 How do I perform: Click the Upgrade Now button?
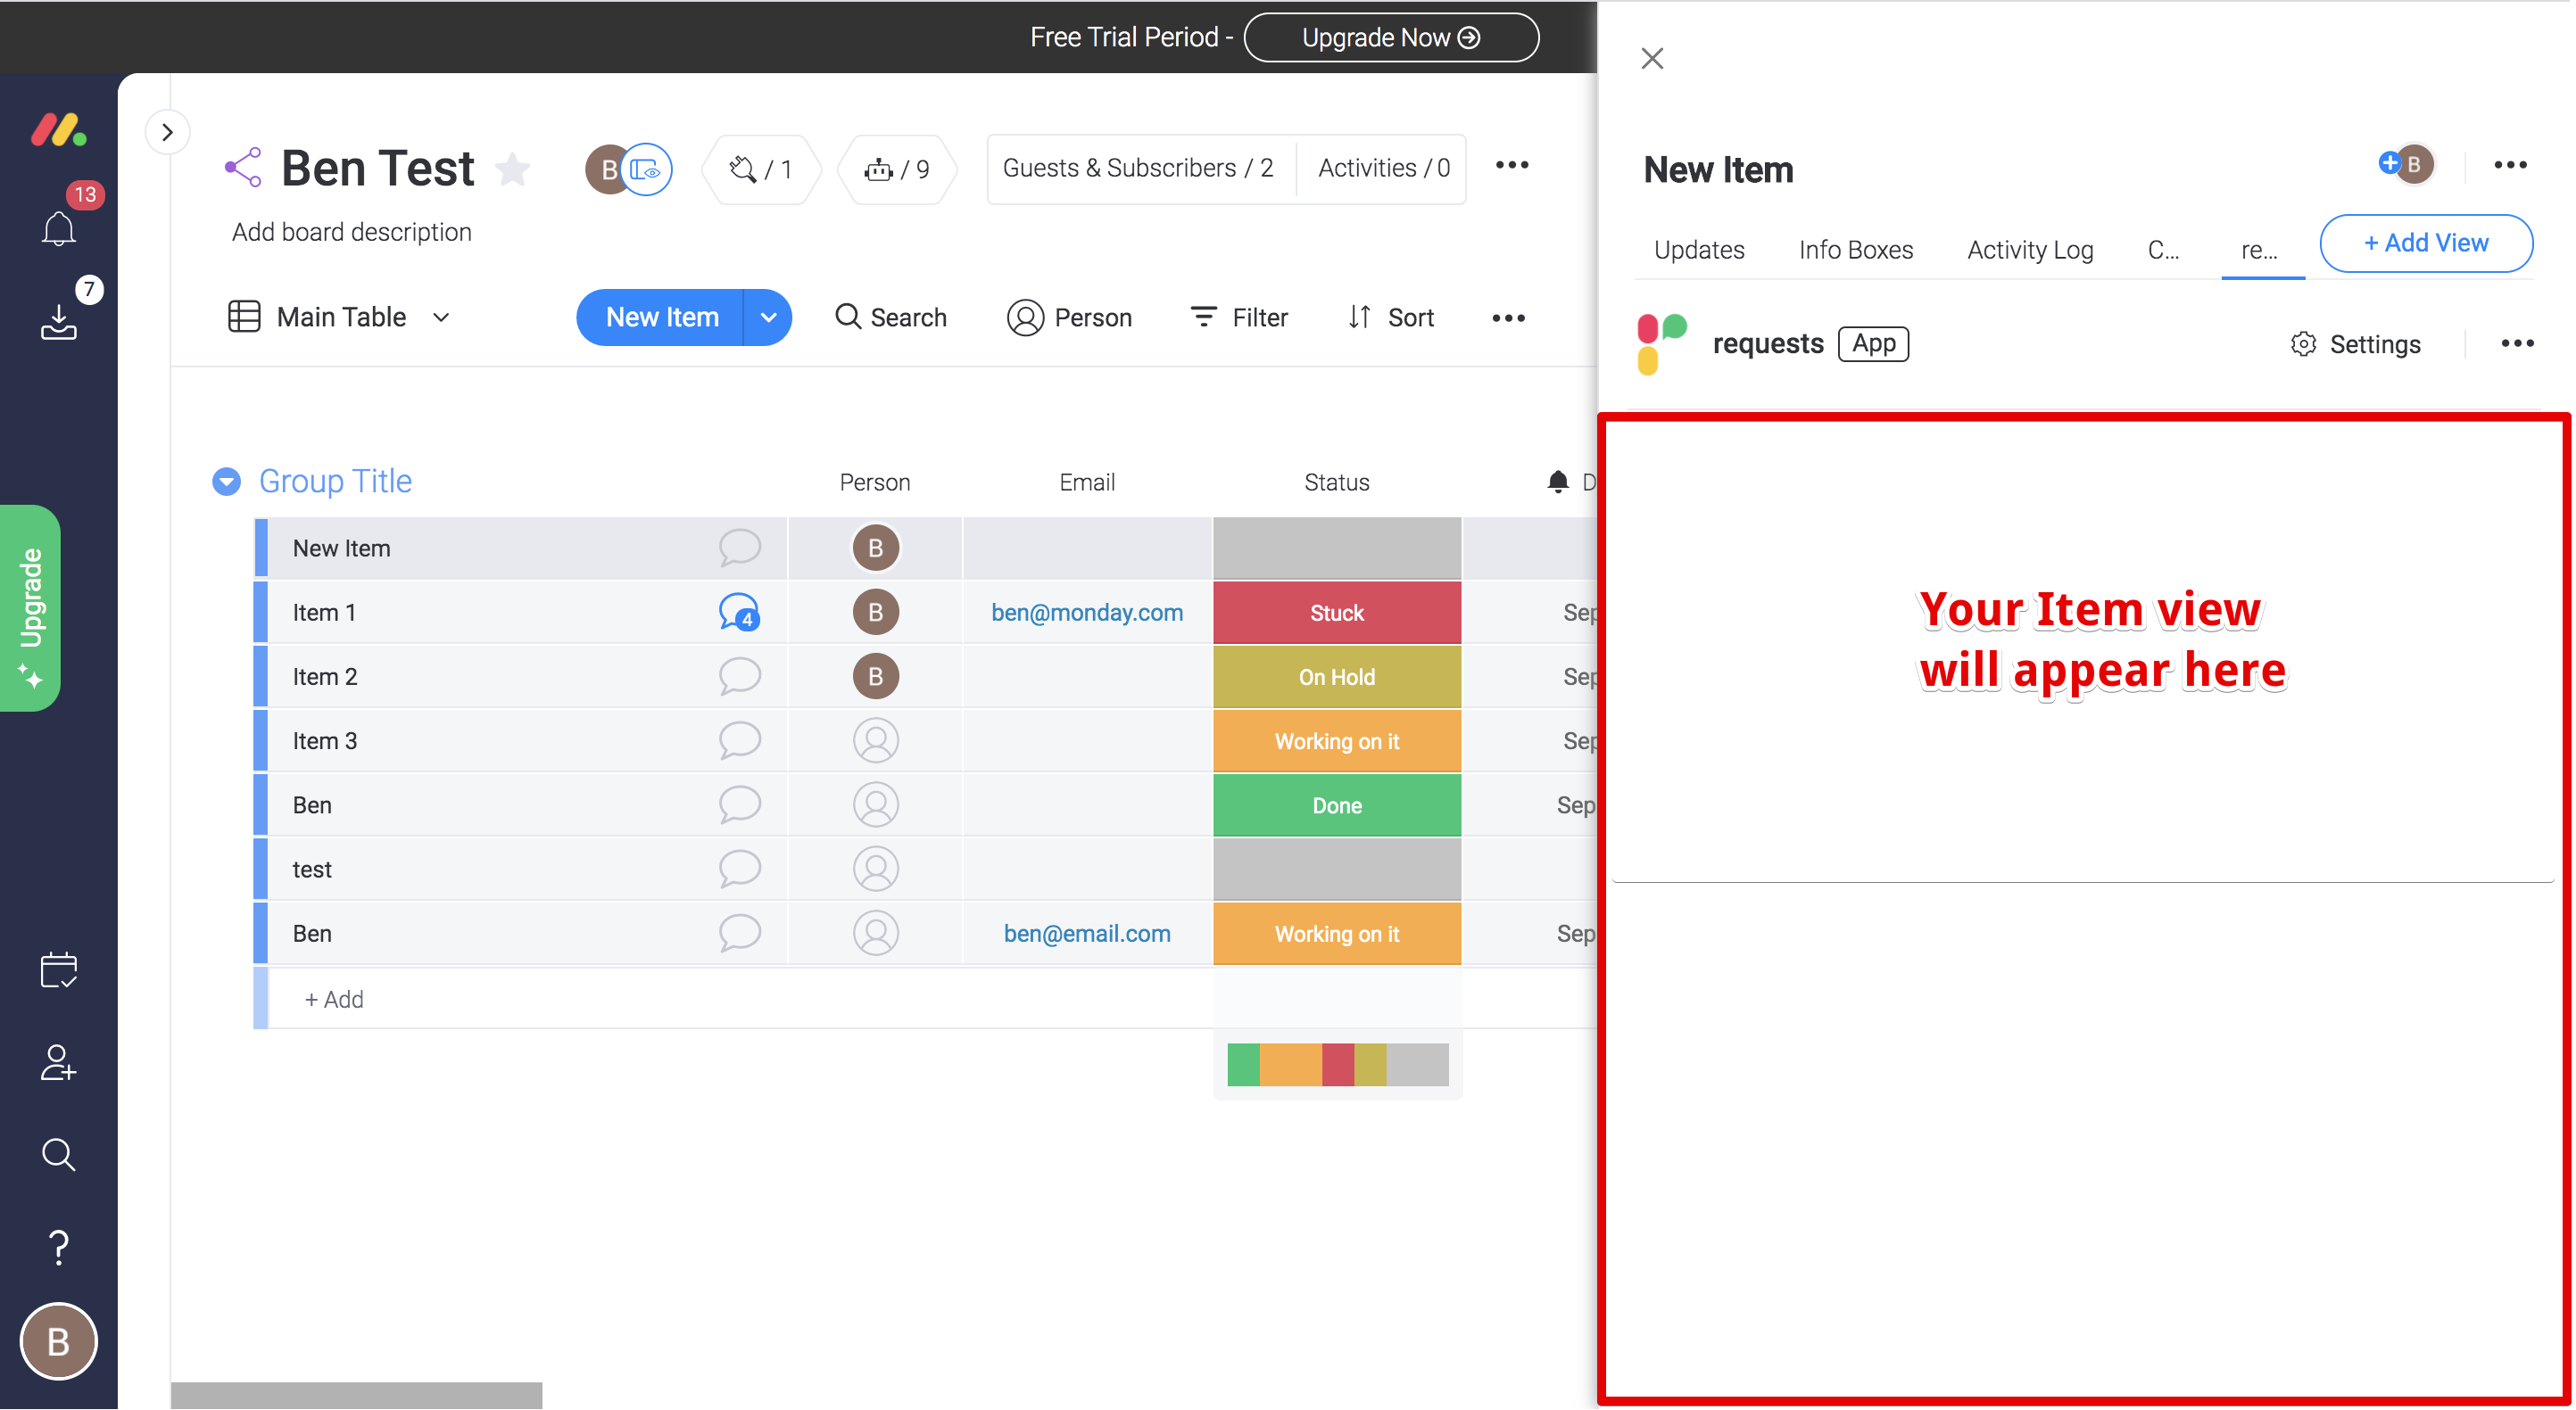click(x=1390, y=37)
